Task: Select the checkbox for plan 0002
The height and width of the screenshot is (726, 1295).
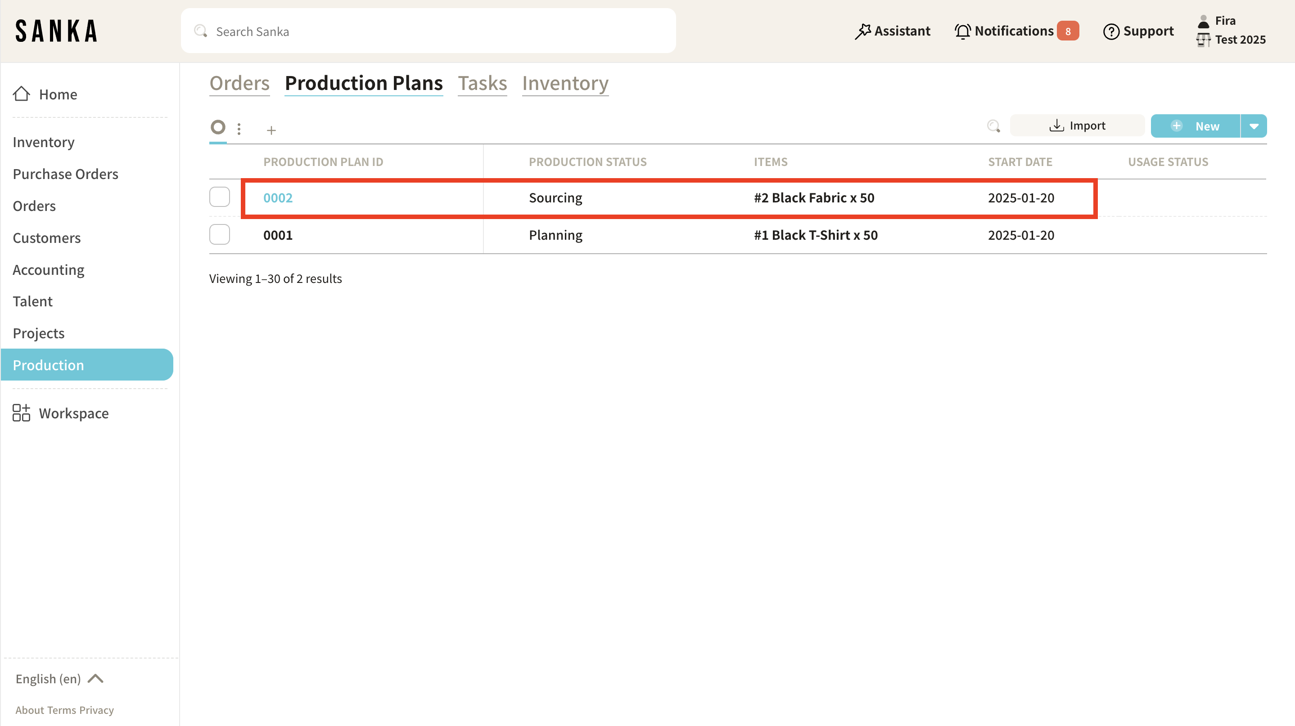Action: 220,197
